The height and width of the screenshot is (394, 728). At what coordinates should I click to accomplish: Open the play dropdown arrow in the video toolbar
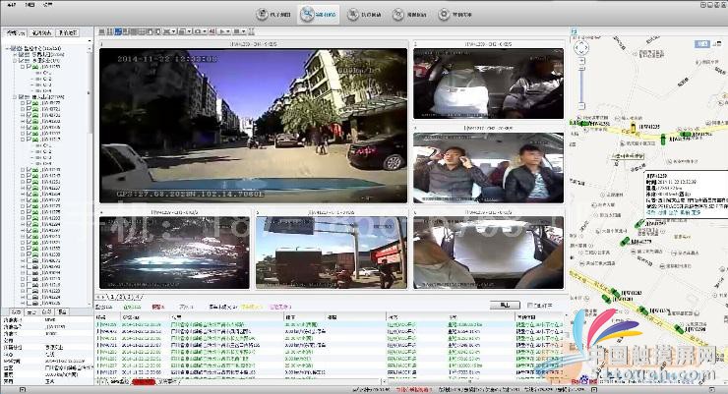tap(228, 31)
